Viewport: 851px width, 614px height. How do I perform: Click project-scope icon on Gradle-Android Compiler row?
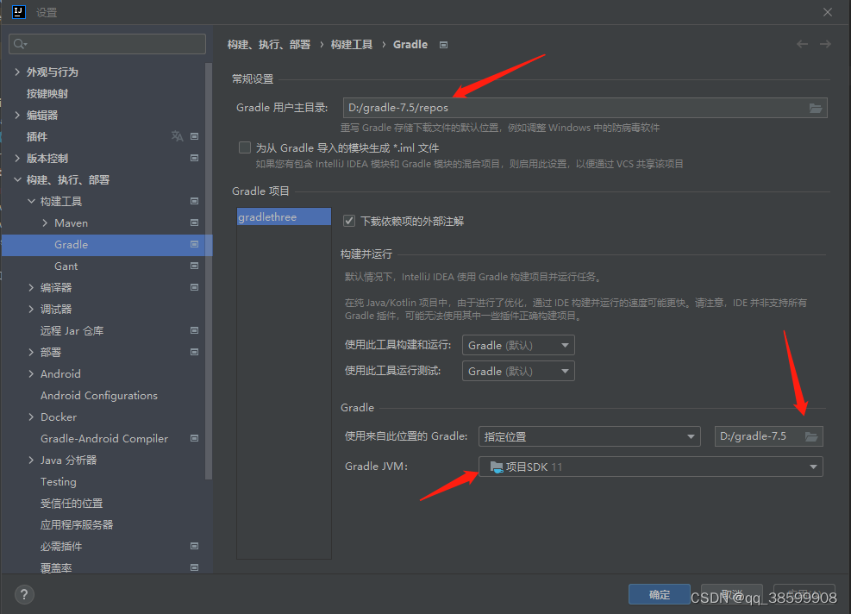point(194,438)
